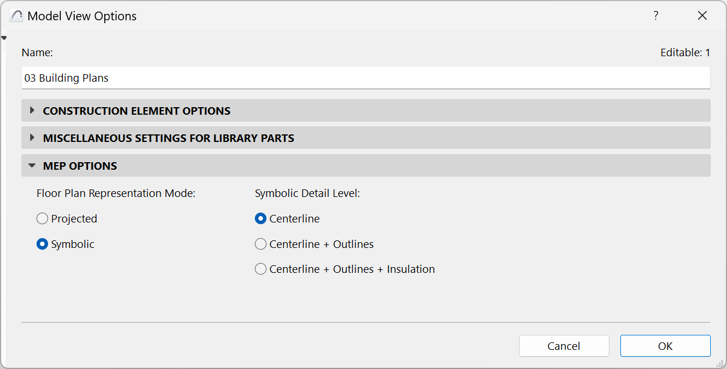Confirm with the OK button
The width and height of the screenshot is (727, 369).
[665, 346]
